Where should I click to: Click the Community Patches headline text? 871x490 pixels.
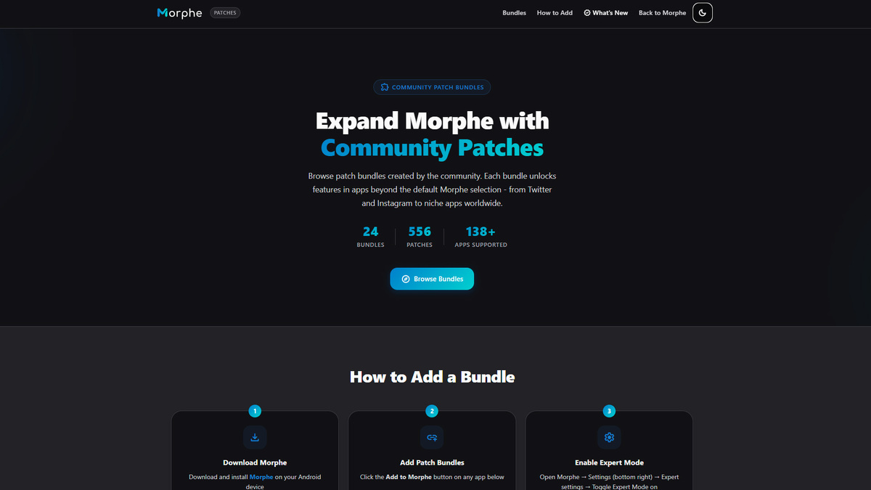[432, 148]
